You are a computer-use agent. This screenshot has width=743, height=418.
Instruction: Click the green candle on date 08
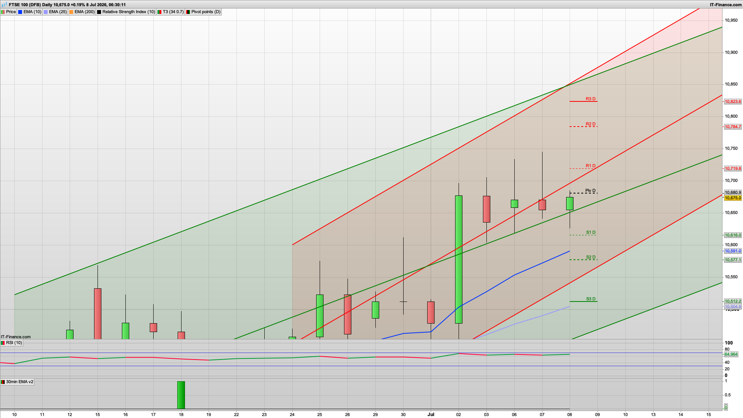point(570,204)
